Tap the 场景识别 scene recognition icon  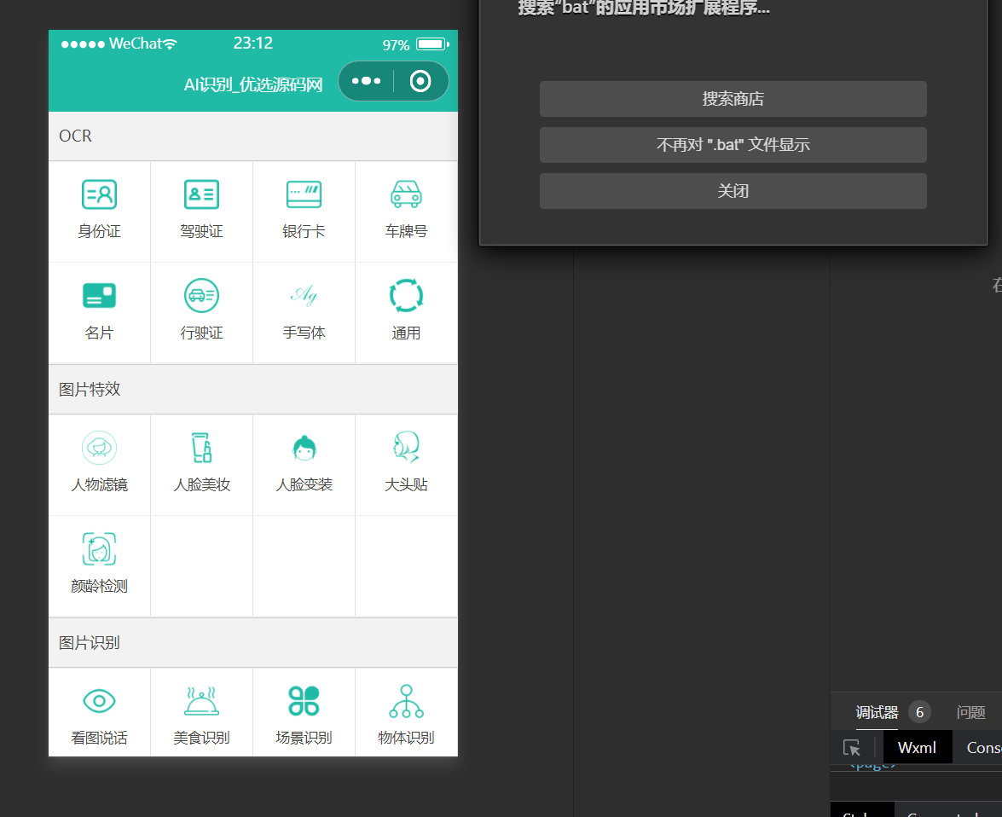coord(304,701)
